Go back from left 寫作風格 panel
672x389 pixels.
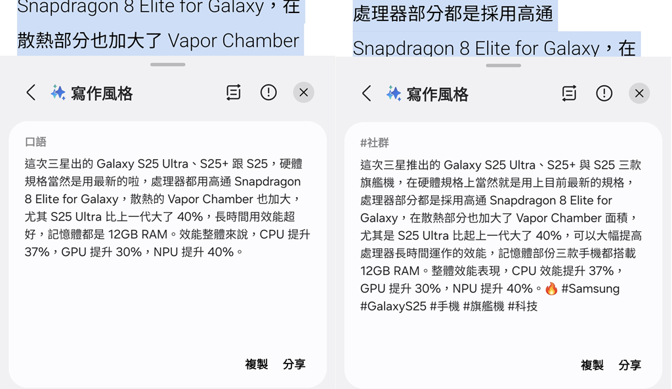coord(31,92)
